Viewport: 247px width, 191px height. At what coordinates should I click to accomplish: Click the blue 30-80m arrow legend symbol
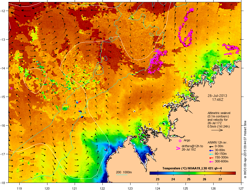(211, 150)
